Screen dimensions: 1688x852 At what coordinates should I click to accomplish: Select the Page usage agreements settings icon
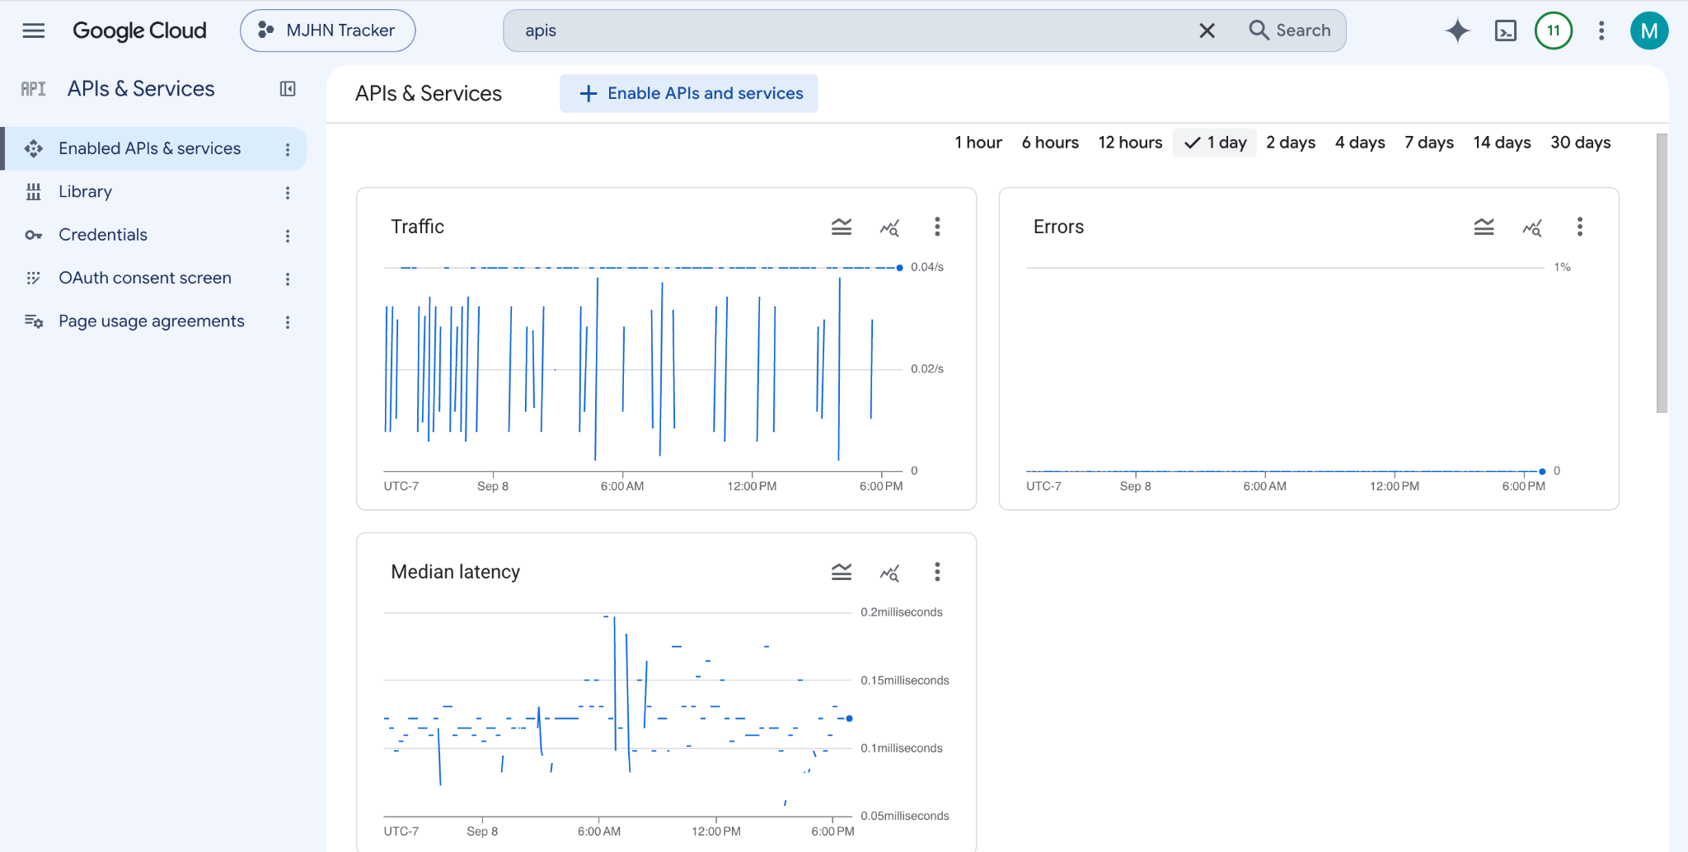click(x=33, y=321)
